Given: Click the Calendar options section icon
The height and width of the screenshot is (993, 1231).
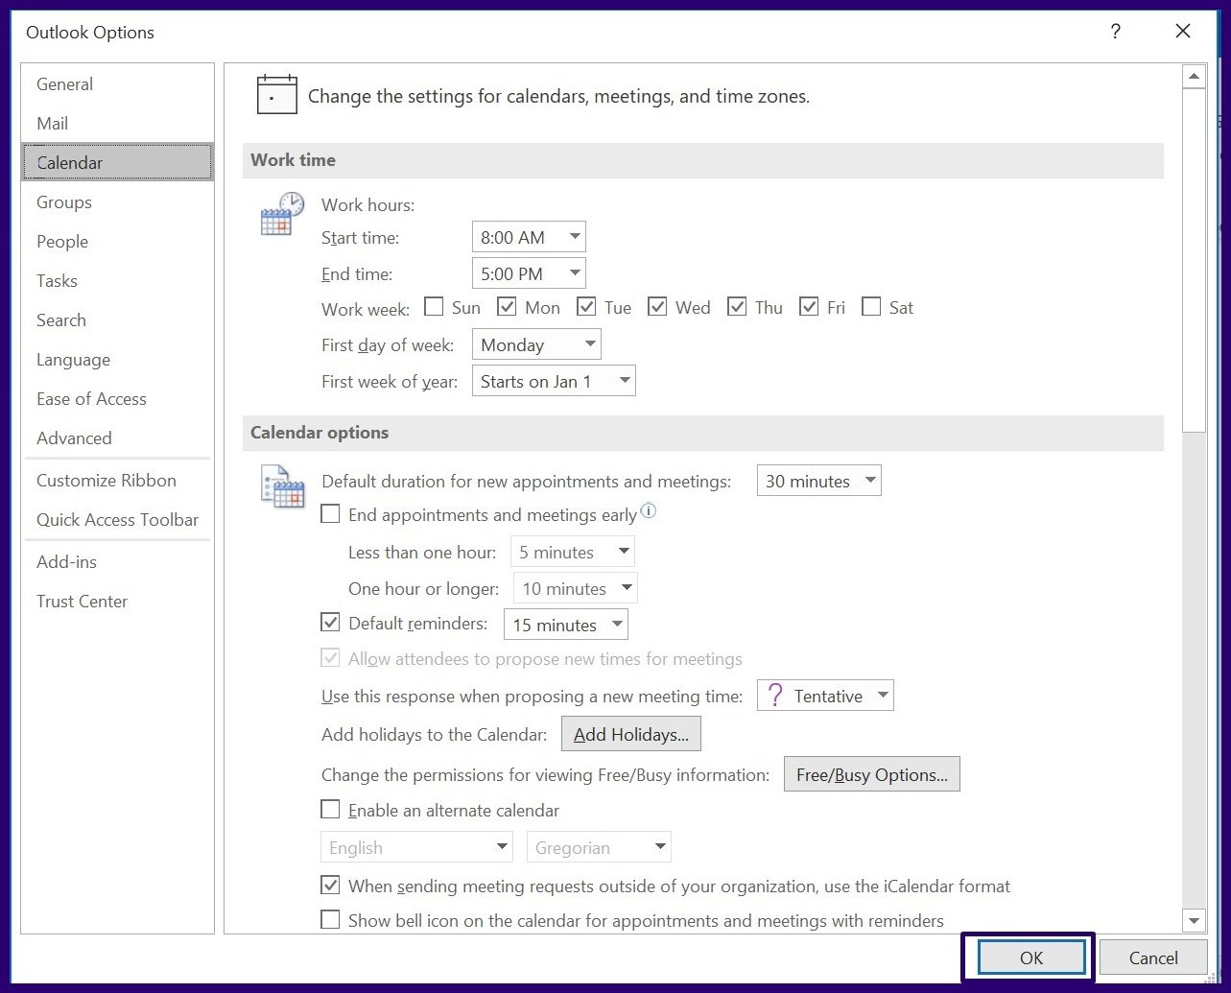Looking at the screenshot, I should tap(282, 486).
